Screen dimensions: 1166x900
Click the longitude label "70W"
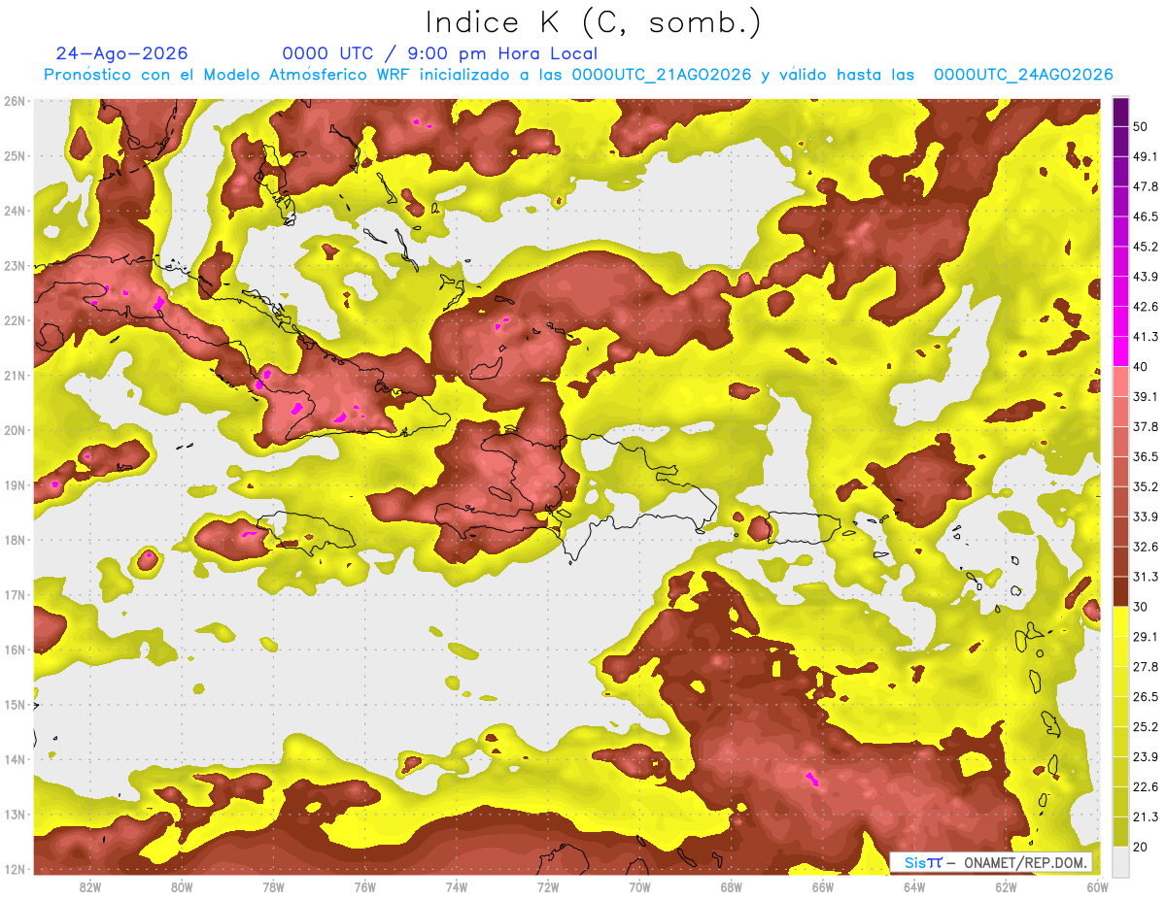coord(639,886)
